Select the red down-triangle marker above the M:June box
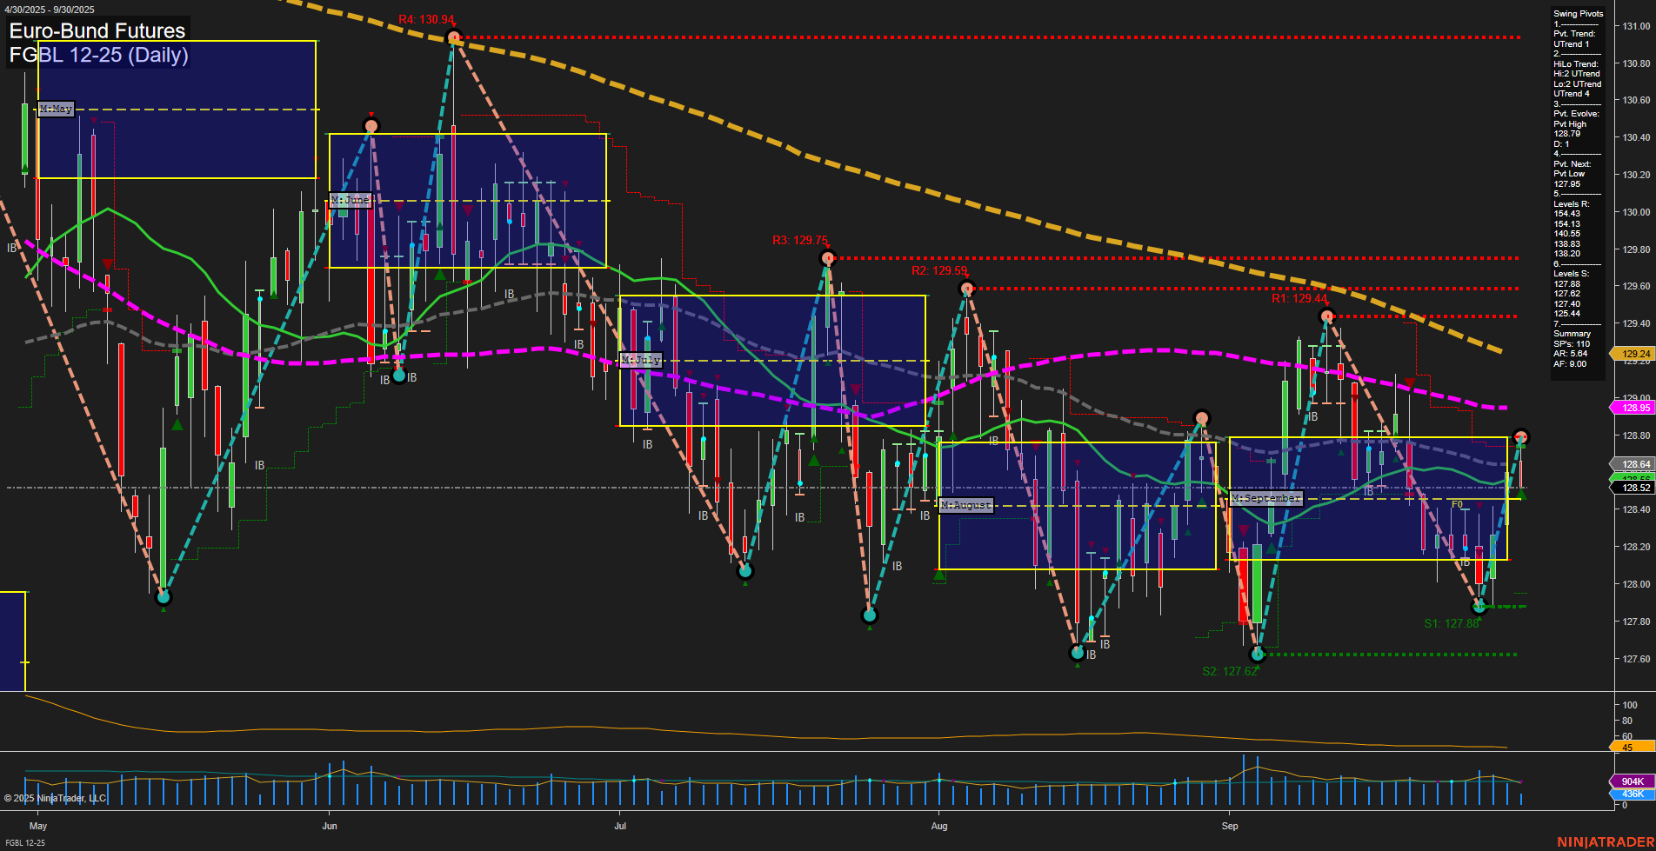Screen dimensions: 1656x851 pos(371,113)
